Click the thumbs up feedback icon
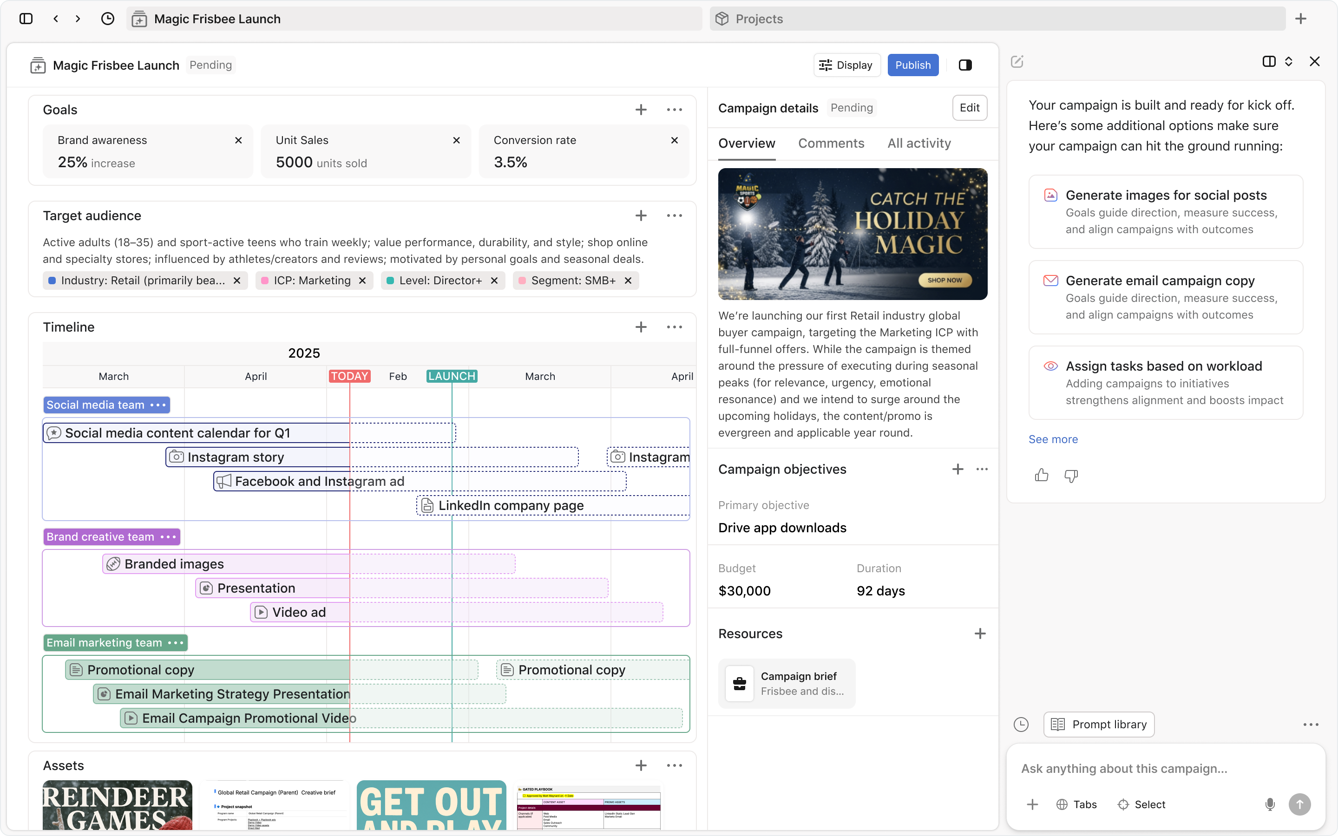1338x836 pixels. tap(1041, 475)
